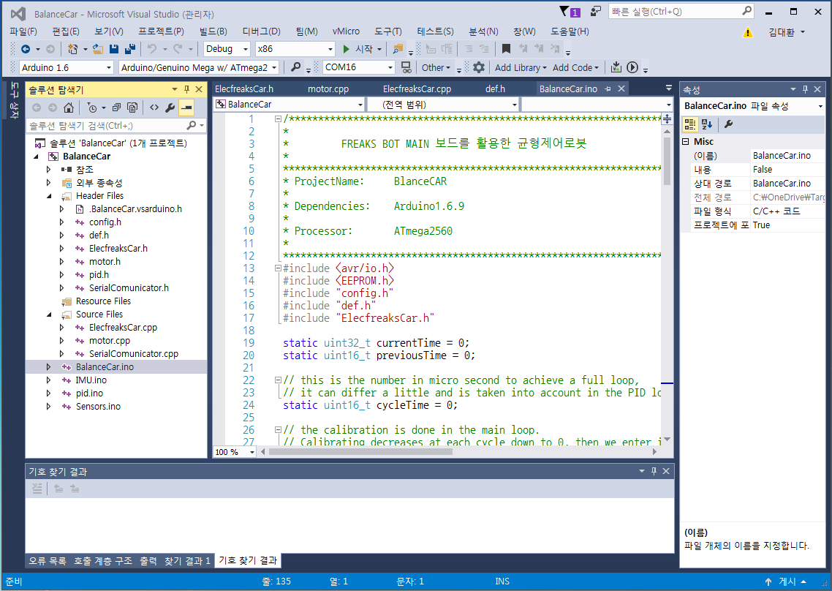Click the Other button in Arduino toolbar

[x=436, y=67]
